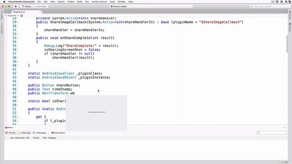Viewport: 292px width, 164px height.
Task: Sort errors by Project column
Action: point(36,138)
